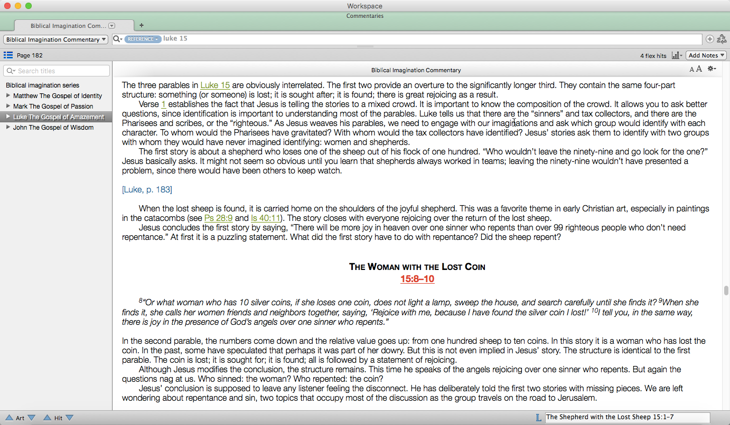Click the Hit label in bottom bar
This screenshot has width=730, height=425.
coord(58,418)
